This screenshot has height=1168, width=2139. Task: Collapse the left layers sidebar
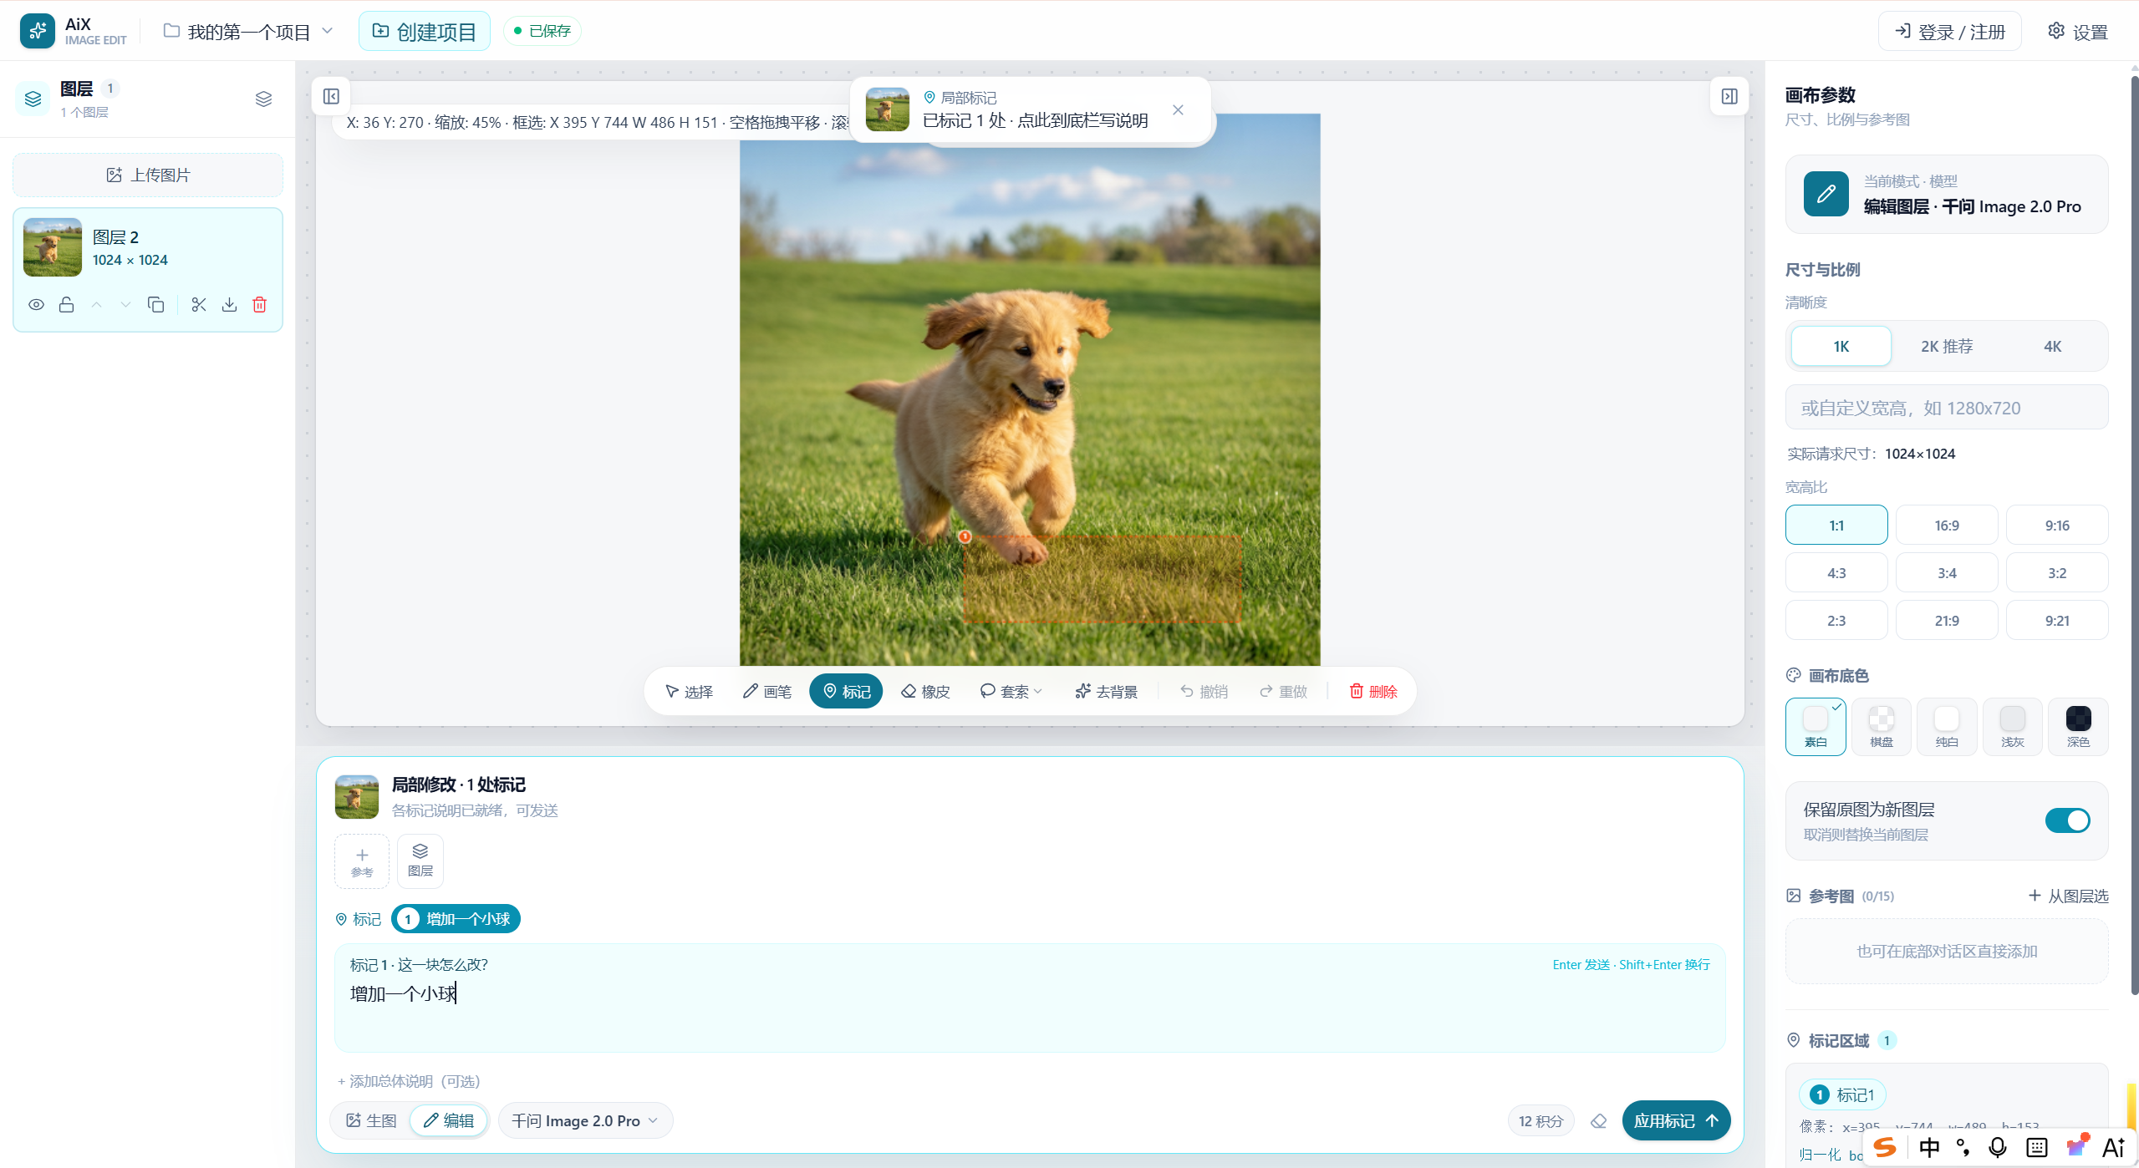331,96
